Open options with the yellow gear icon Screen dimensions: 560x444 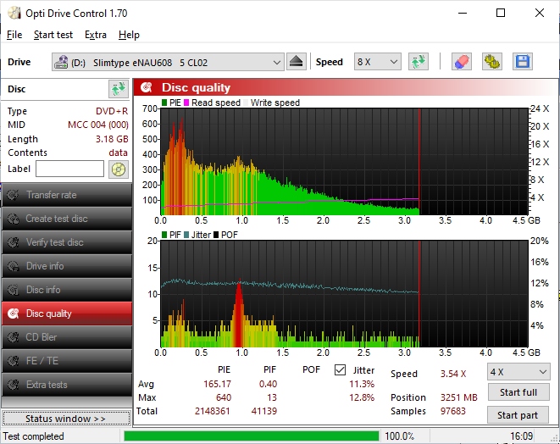(x=492, y=62)
